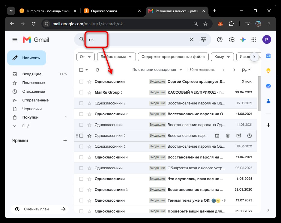Check the box for 03.06.2023 message
Image resolution: width=281 pixels, height=223 pixels.
tap(81, 168)
